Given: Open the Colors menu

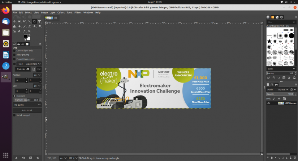Looking at the screenshot, I should (x=61, y=13).
